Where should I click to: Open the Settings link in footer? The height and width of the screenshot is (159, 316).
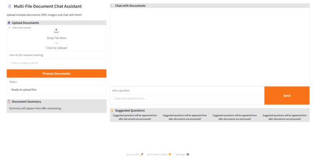[x=182, y=154]
